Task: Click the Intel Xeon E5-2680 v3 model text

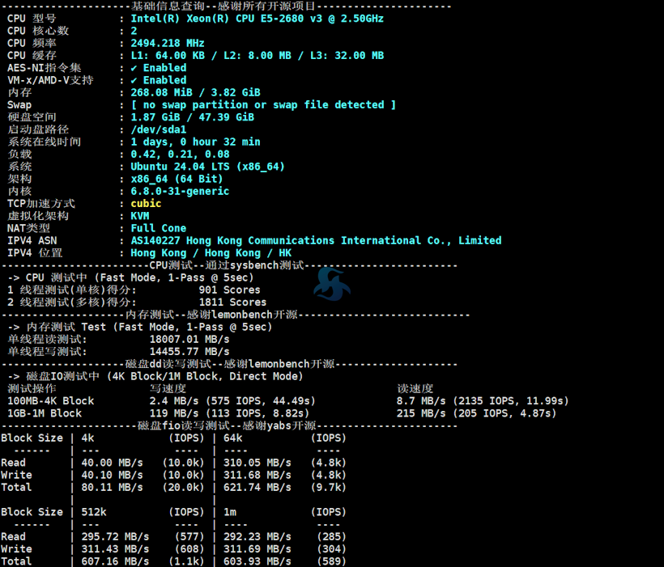Action: (x=257, y=18)
